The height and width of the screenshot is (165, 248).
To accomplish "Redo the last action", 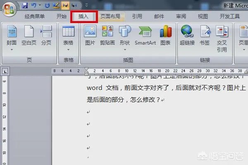I will click(x=47, y=5).
